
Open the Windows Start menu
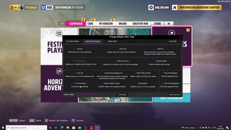pyautogui.click(x=3, y=127)
